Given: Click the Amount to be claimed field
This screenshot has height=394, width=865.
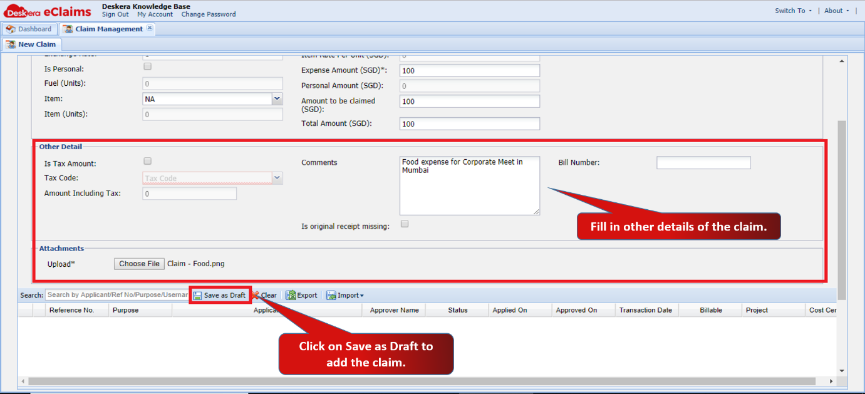Looking at the screenshot, I should pyautogui.click(x=470, y=101).
